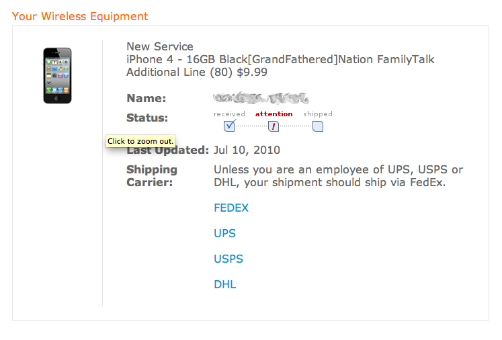Open the DHL tracking link

pos(225,284)
